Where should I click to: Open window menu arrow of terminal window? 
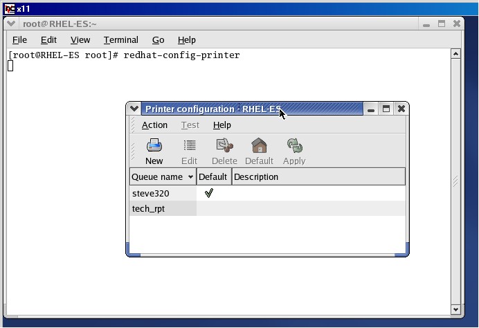click(11, 24)
